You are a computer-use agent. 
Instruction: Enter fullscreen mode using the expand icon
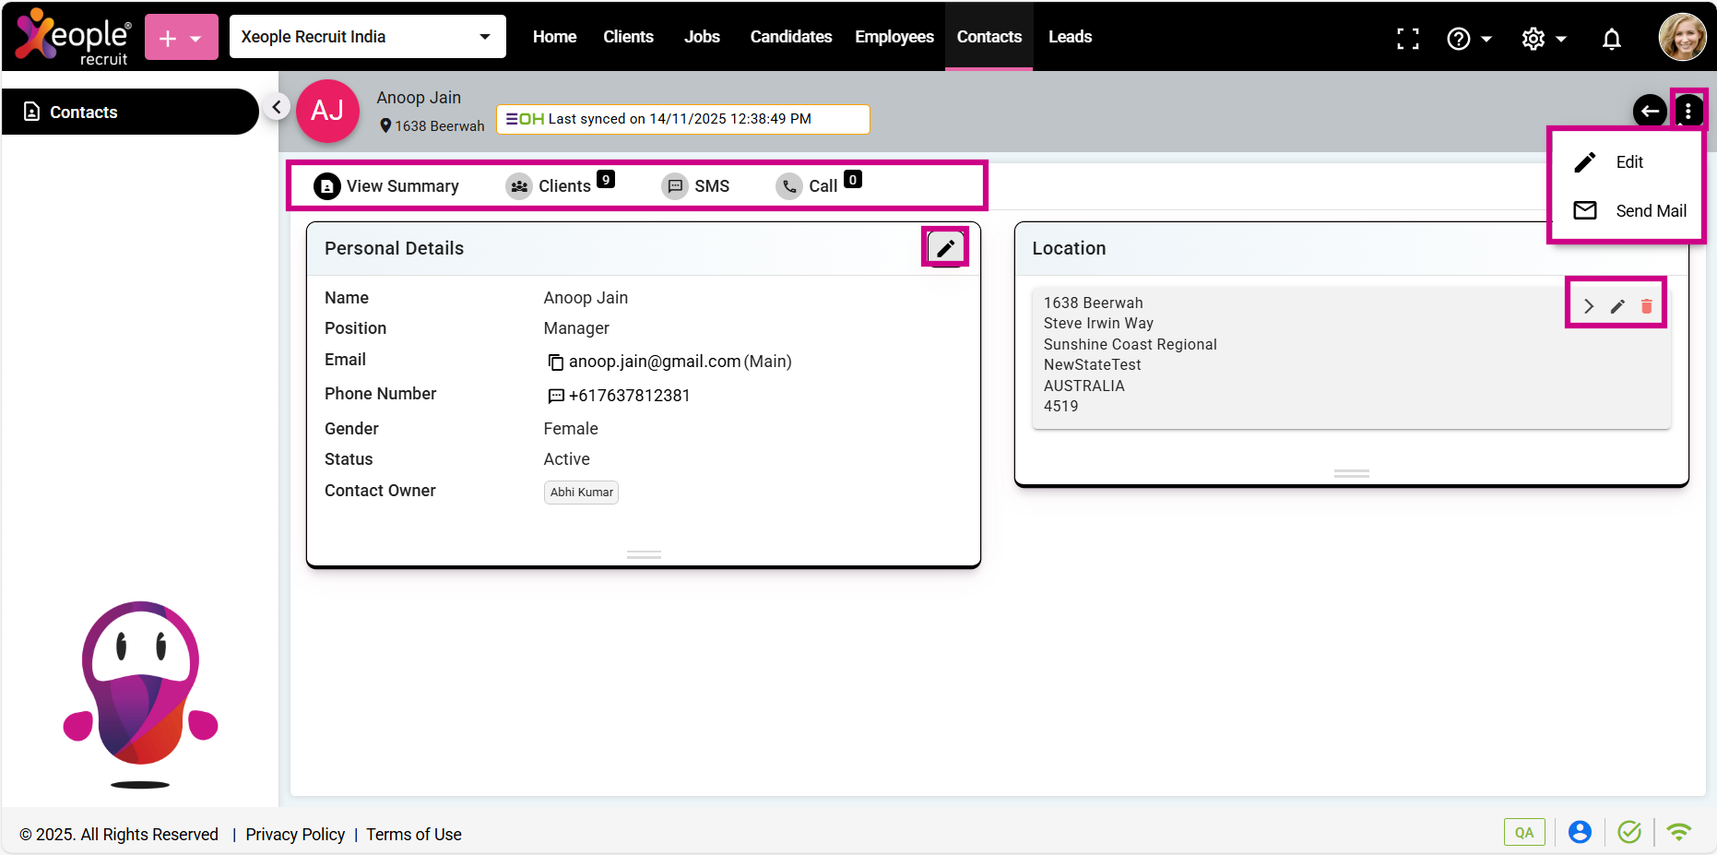[1407, 39]
